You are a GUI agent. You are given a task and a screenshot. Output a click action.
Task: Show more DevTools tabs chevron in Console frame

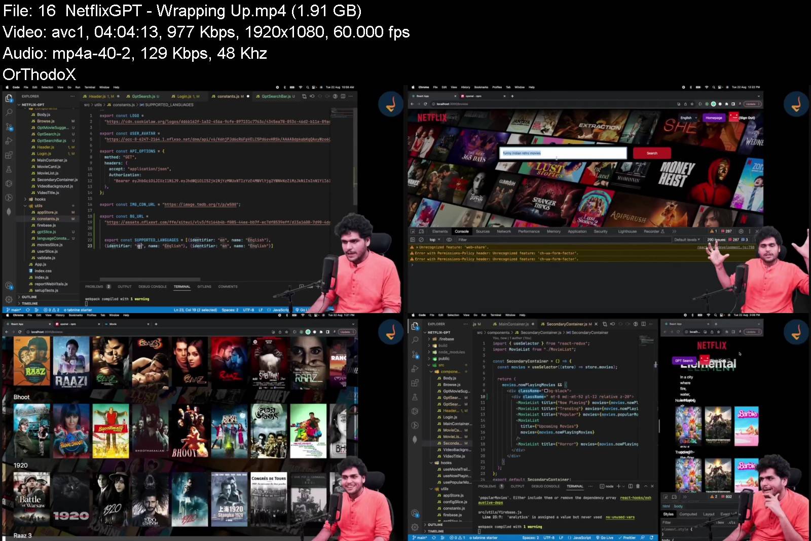coord(674,231)
